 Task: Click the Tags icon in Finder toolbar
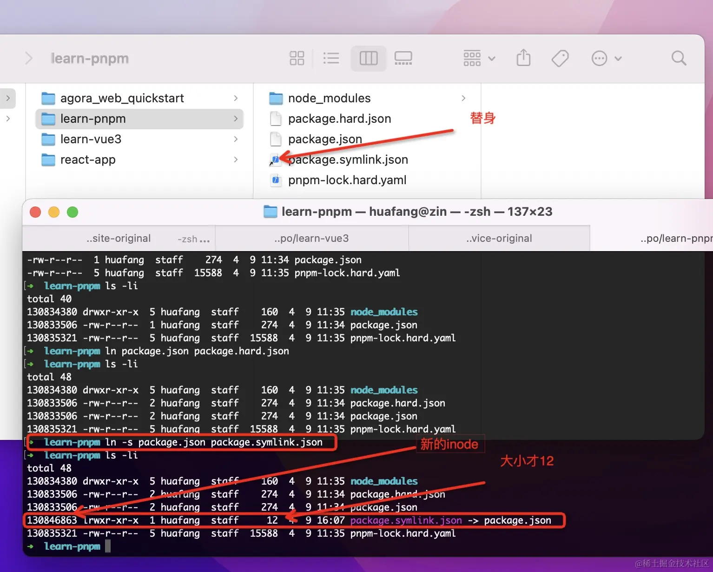[560, 59]
